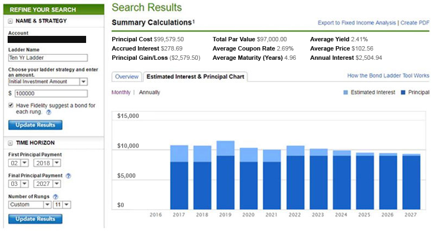Toggle Have Fidelity suggest a bond checkbox

tap(11, 105)
